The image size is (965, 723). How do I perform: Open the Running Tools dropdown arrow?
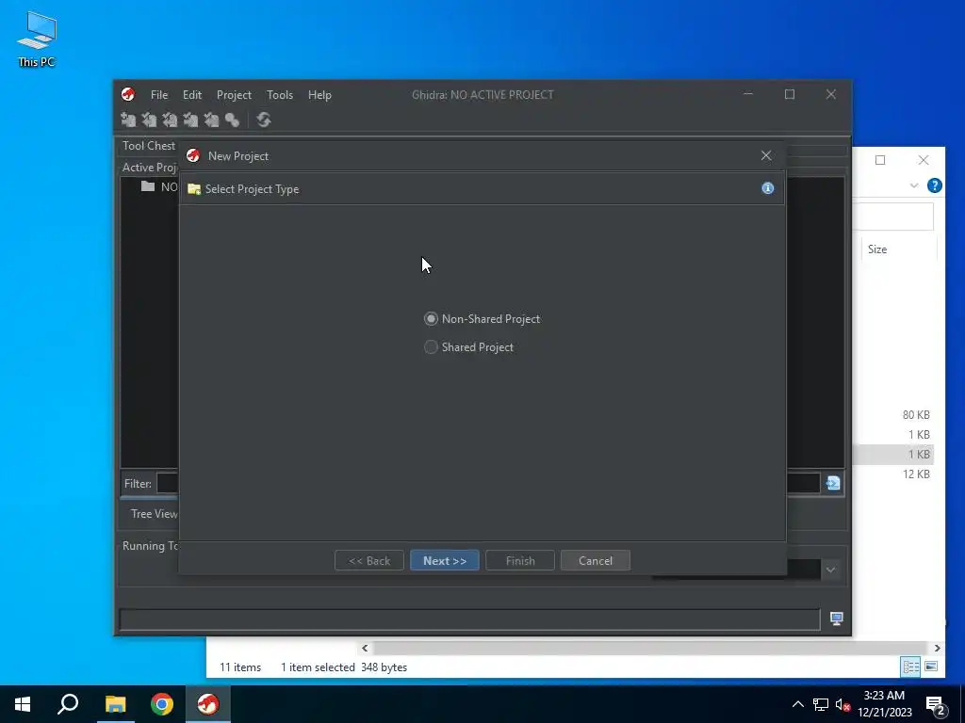[x=830, y=570]
